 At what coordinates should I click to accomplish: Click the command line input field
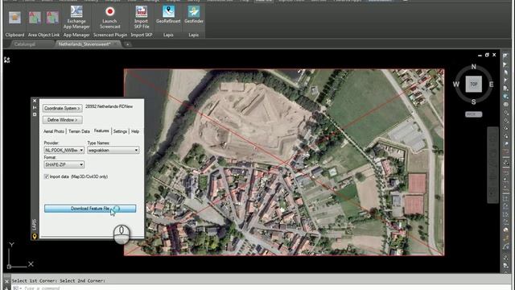point(263,288)
